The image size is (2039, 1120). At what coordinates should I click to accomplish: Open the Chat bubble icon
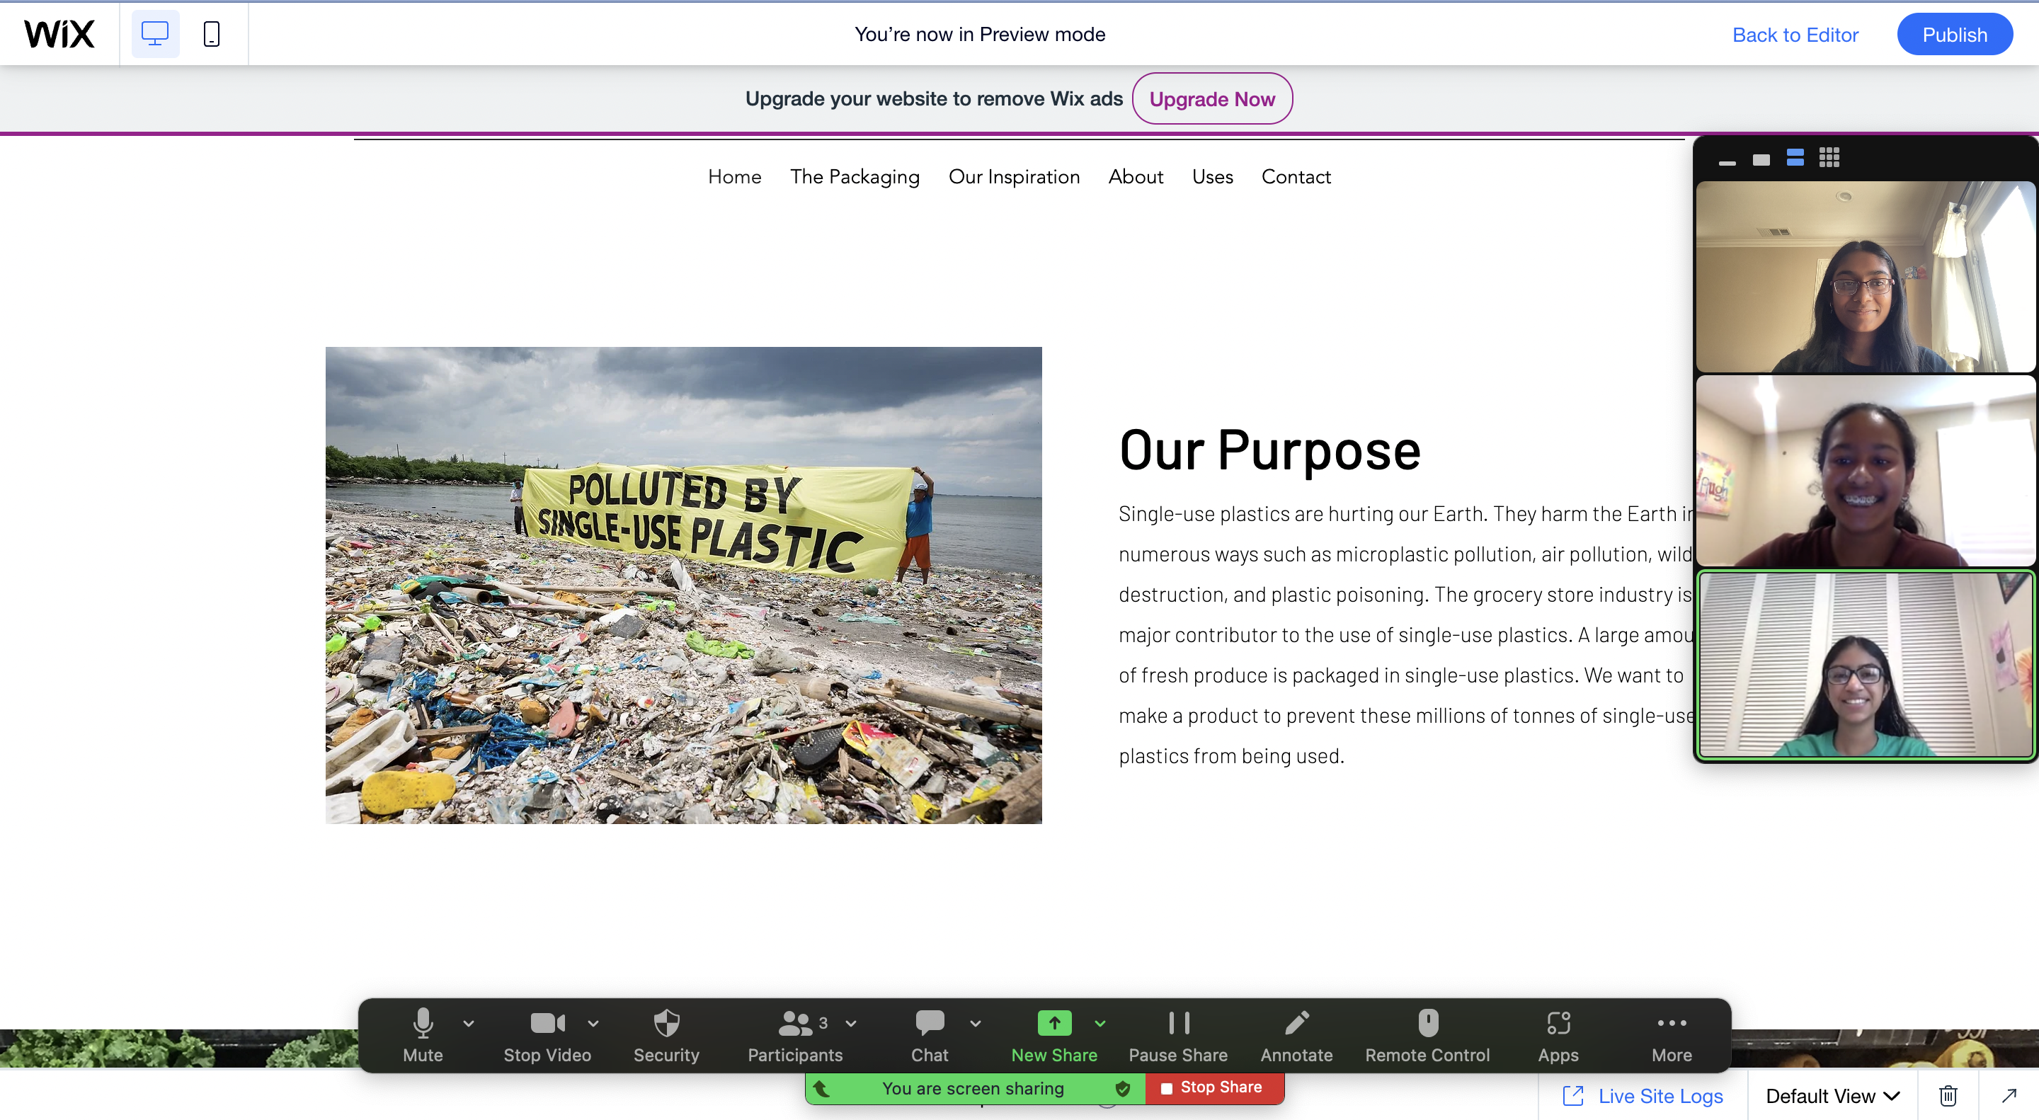coord(930,1024)
